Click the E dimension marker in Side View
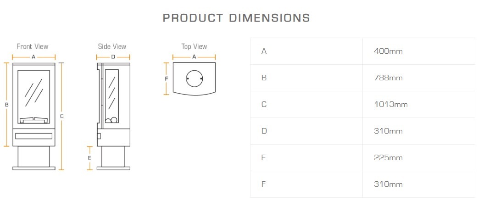Viewport: 478px width, 224px height. click(x=89, y=158)
